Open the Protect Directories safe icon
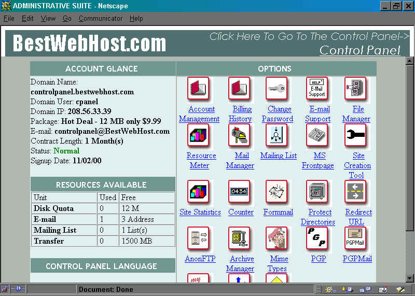The width and height of the screenshot is (415, 296). coord(317,191)
